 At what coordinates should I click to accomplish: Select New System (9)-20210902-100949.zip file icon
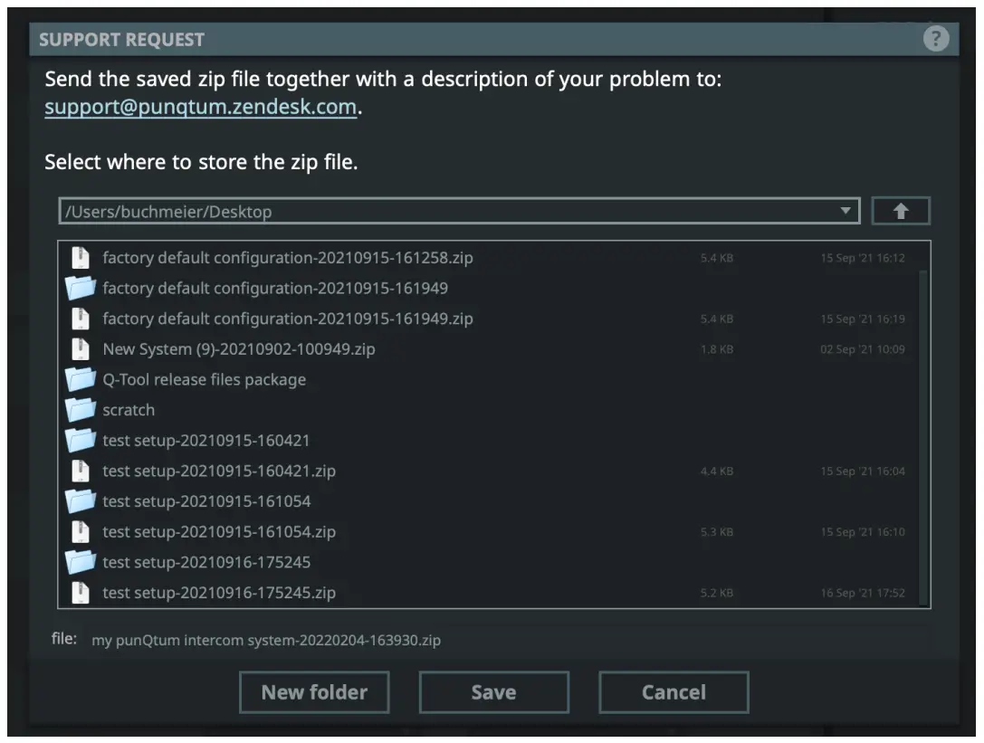[x=81, y=349]
